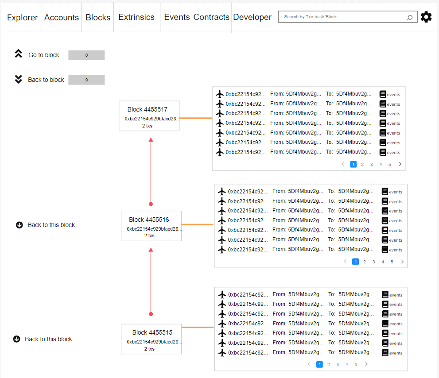Click the double down-arrow Back to block icon
Viewport: 439px width, 378px height.
pos(18,79)
